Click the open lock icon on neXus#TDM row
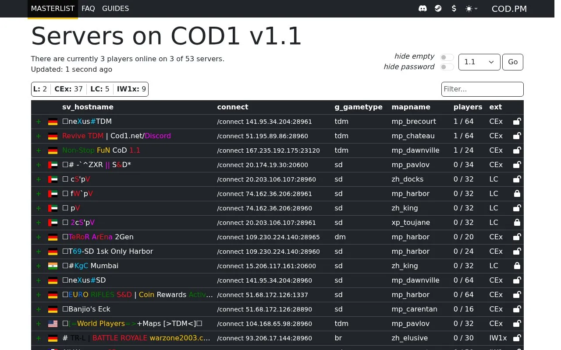 tap(517, 121)
